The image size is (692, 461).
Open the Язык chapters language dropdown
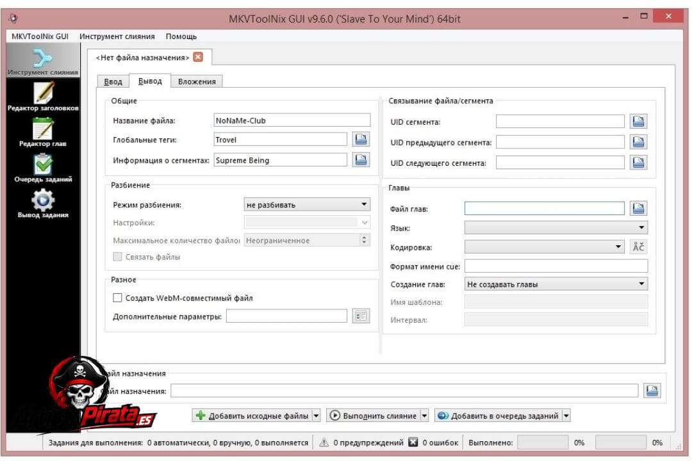(556, 228)
